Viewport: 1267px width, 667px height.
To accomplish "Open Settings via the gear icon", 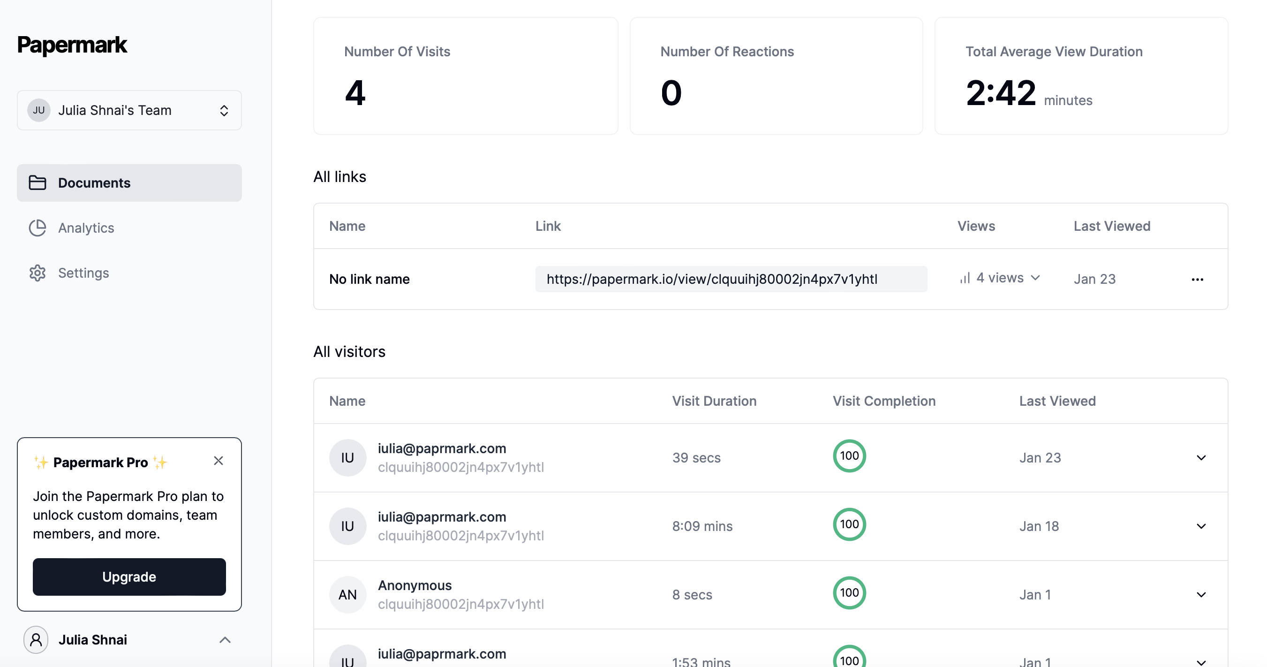I will click(x=38, y=273).
